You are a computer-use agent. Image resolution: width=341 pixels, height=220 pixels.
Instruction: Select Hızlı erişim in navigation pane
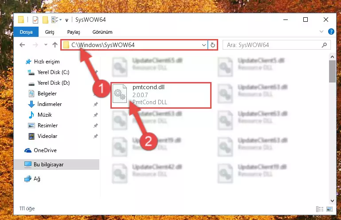point(47,62)
